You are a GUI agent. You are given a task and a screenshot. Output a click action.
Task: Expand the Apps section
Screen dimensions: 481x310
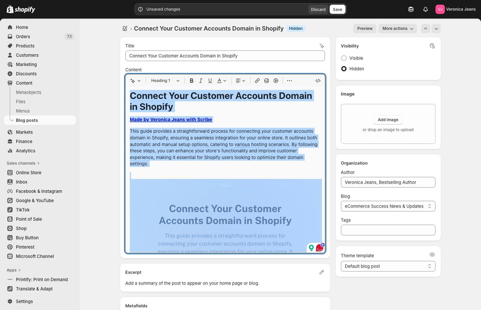click(x=14, y=270)
